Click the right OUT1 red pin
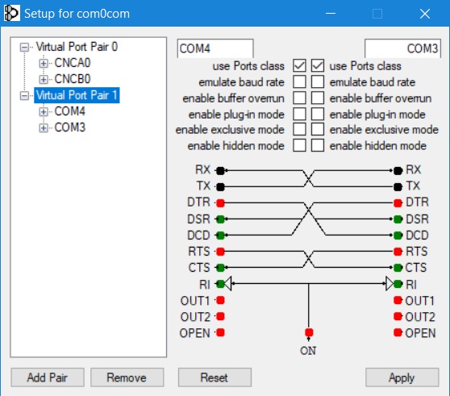This screenshot has width=450, height=396. pyautogui.click(x=398, y=300)
